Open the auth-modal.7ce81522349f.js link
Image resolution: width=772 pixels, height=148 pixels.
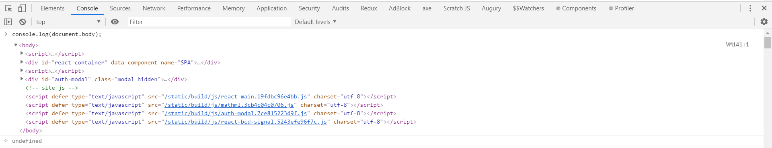[x=236, y=113]
